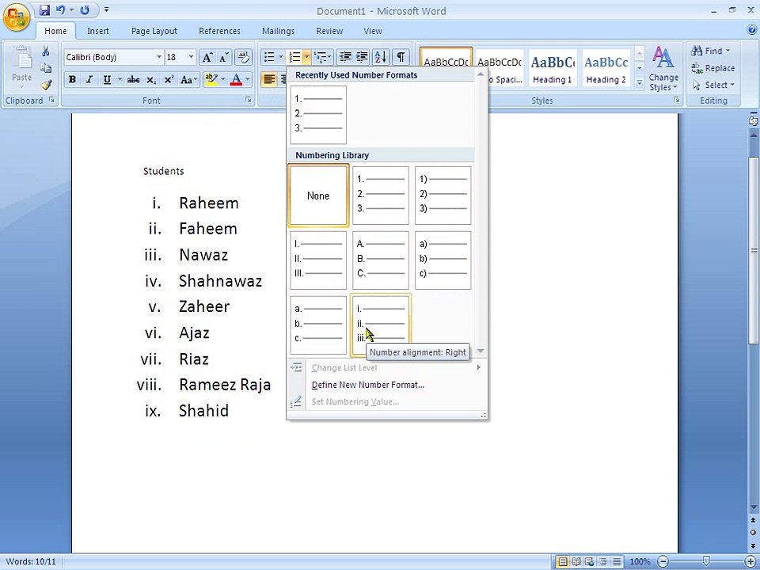The image size is (760, 570).
Task: Paste from the clipboard
Action: tap(21, 68)
